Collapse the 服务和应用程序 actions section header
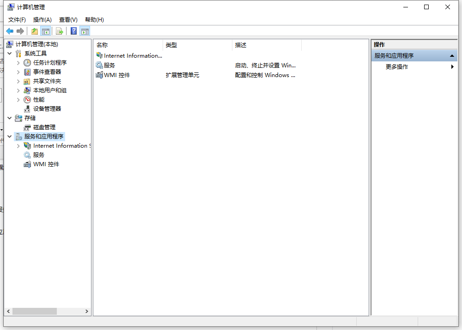Viewport: 462px width, 330px height. pos(452,55)
